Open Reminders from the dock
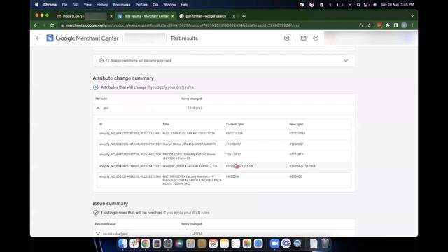This screenshot has width=448, height=252. (x=236, y=244)
